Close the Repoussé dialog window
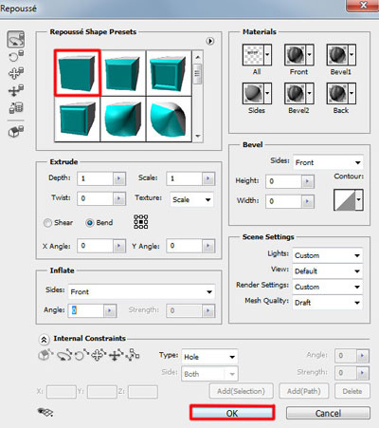This screenshot has height=428, width=379. click(363, 6)
